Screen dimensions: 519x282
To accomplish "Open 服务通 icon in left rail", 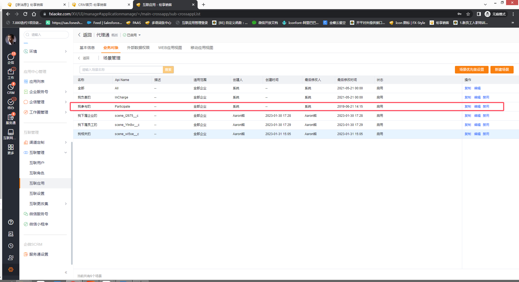I will 11,118.
